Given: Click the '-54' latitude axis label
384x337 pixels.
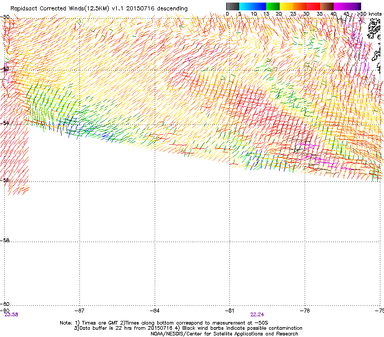Looking at the screenshot, I should pyautogui.click(x=5, y=123).
